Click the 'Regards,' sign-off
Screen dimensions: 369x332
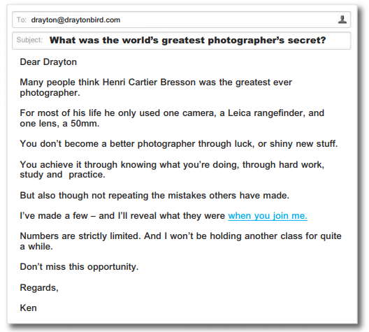tap(39, 288)
